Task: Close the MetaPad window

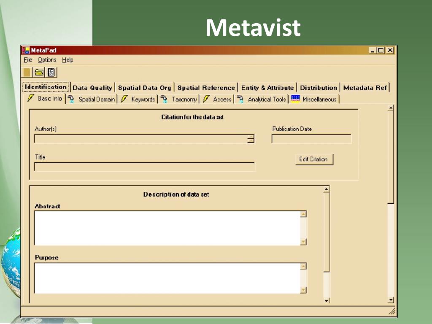Action: pyautogui.click(x=390, y=50)
